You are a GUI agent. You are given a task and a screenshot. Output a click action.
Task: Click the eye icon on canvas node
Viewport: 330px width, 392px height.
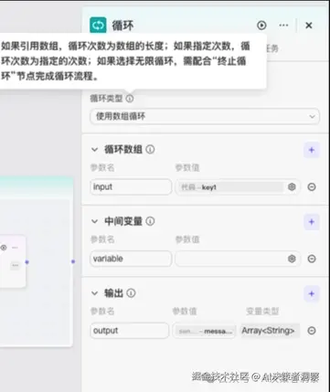[x=4, y=248]
